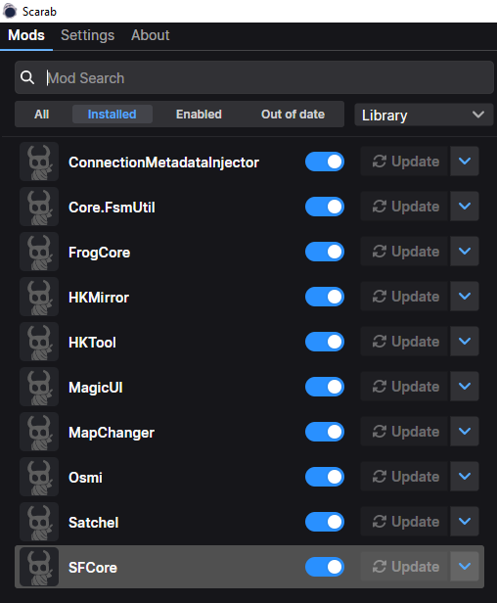
Task: Click Update for SFCore
Action: (x=405, y=566)
